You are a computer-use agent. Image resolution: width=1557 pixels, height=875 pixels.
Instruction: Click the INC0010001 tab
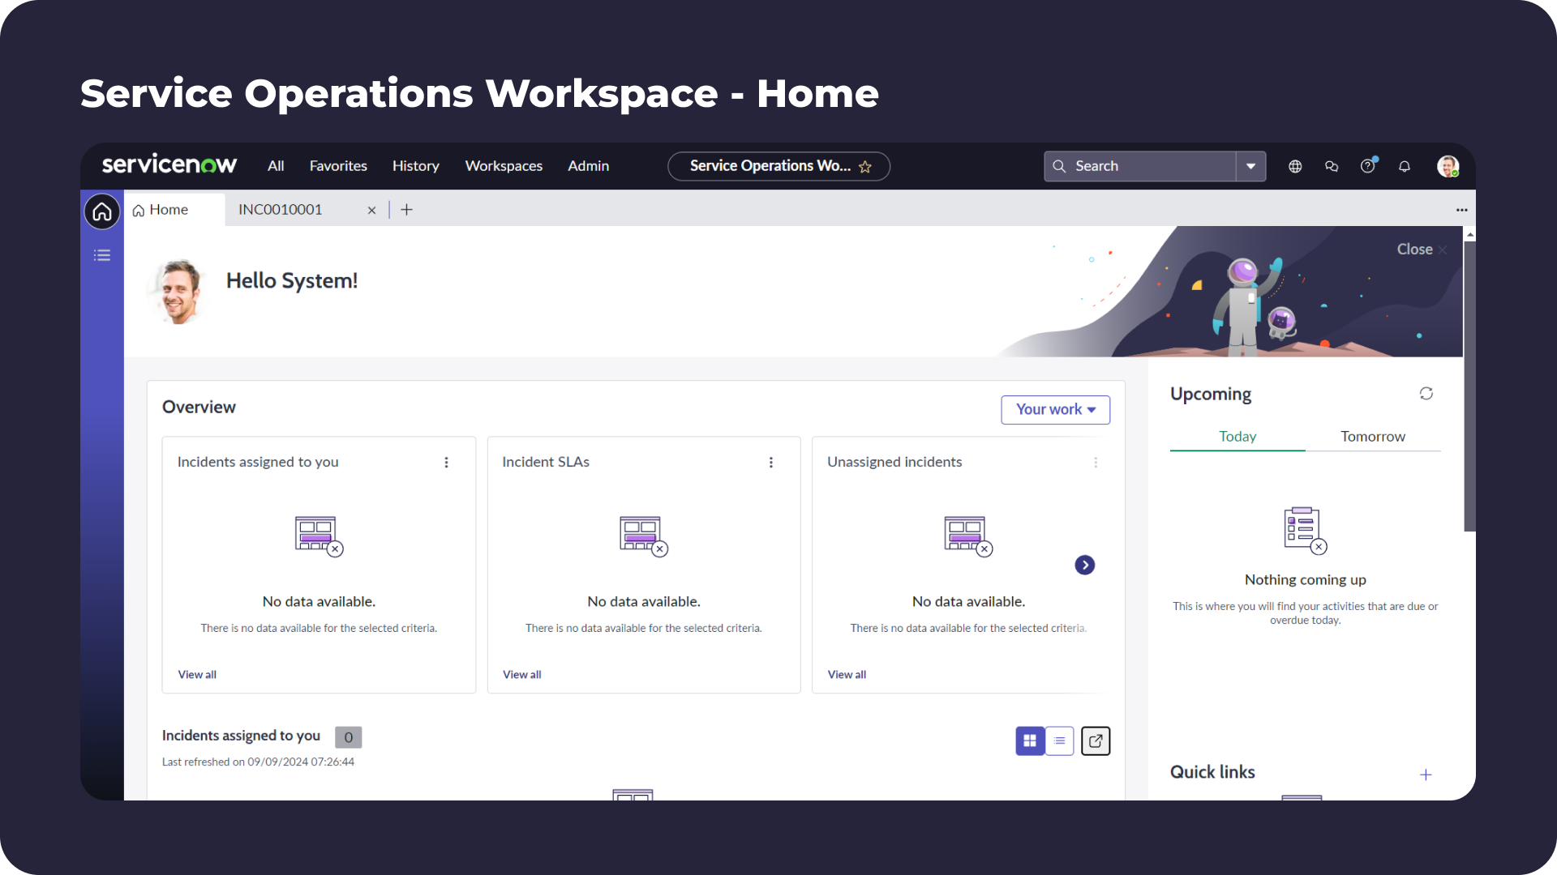[280, 208]
